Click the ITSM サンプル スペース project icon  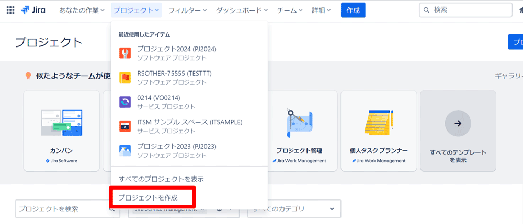[x=125, y=126]
